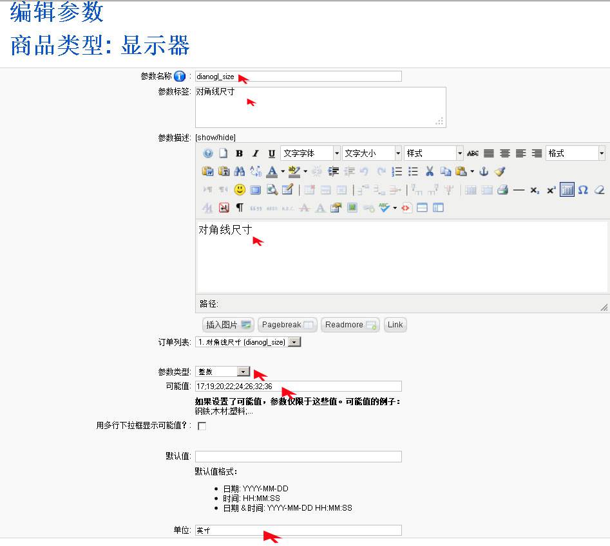The image size is (610, 546).
Task: Click the Pagebreak button
Action: point(287,325)
